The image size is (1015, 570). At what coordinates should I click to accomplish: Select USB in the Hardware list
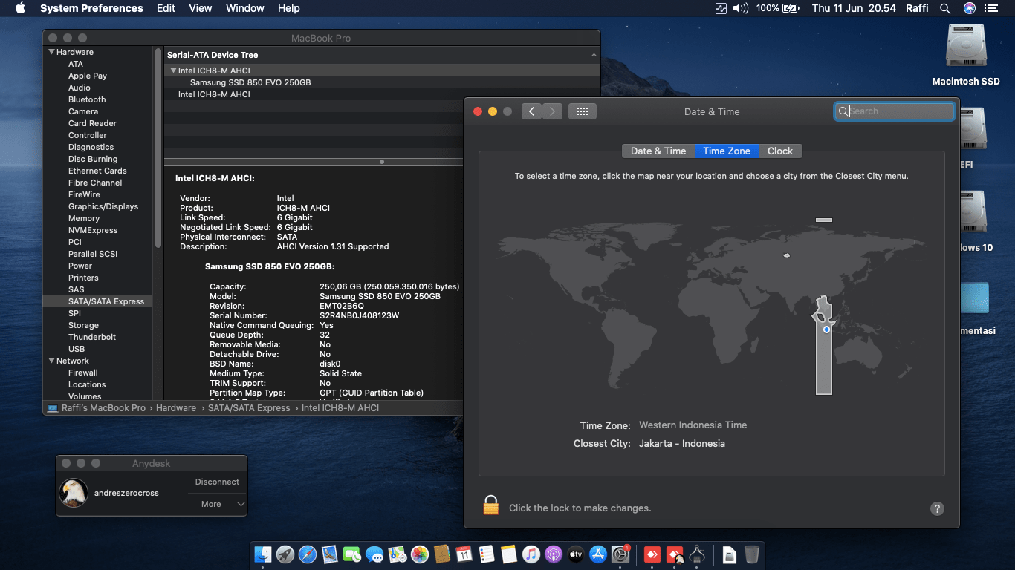coord(77,349)
